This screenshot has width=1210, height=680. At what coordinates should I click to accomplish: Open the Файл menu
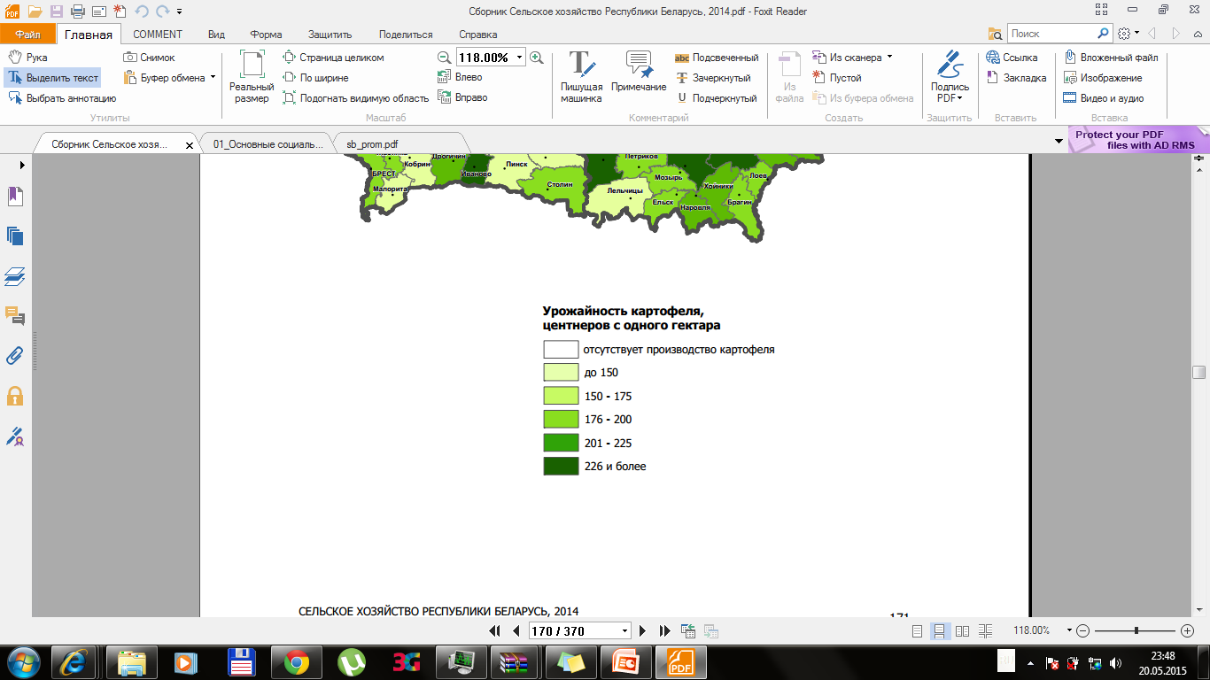(x=27, y=35)
